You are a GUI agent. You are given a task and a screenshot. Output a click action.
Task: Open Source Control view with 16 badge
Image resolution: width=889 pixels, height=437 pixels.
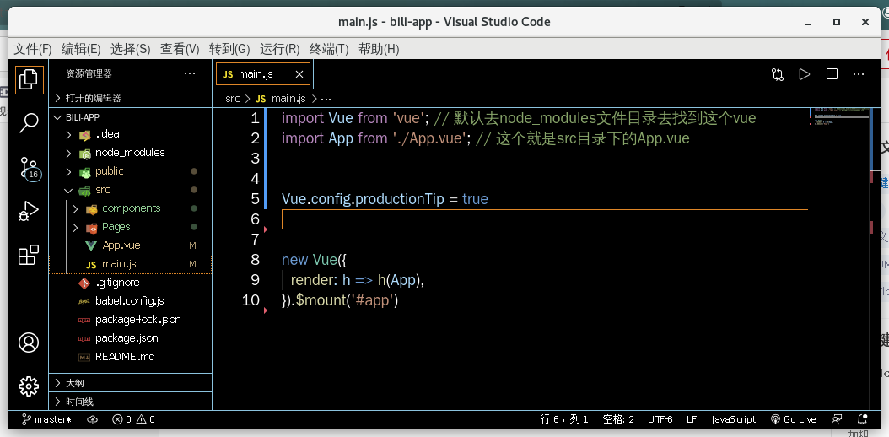click(29, 169)
